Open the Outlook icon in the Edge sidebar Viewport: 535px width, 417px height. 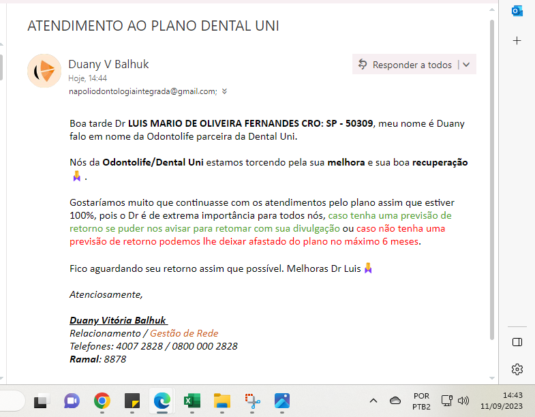[x=517, y=12]
